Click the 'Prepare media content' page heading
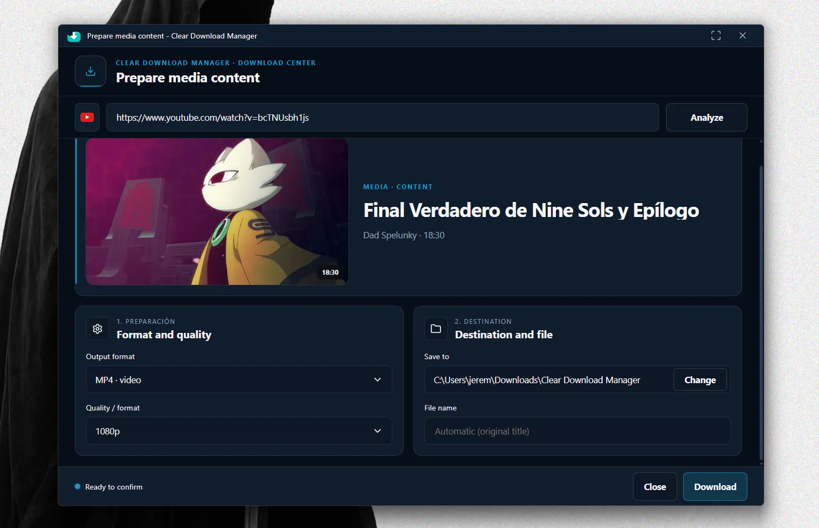The height and width of the screenshot is (528, 819). (188, 78)
